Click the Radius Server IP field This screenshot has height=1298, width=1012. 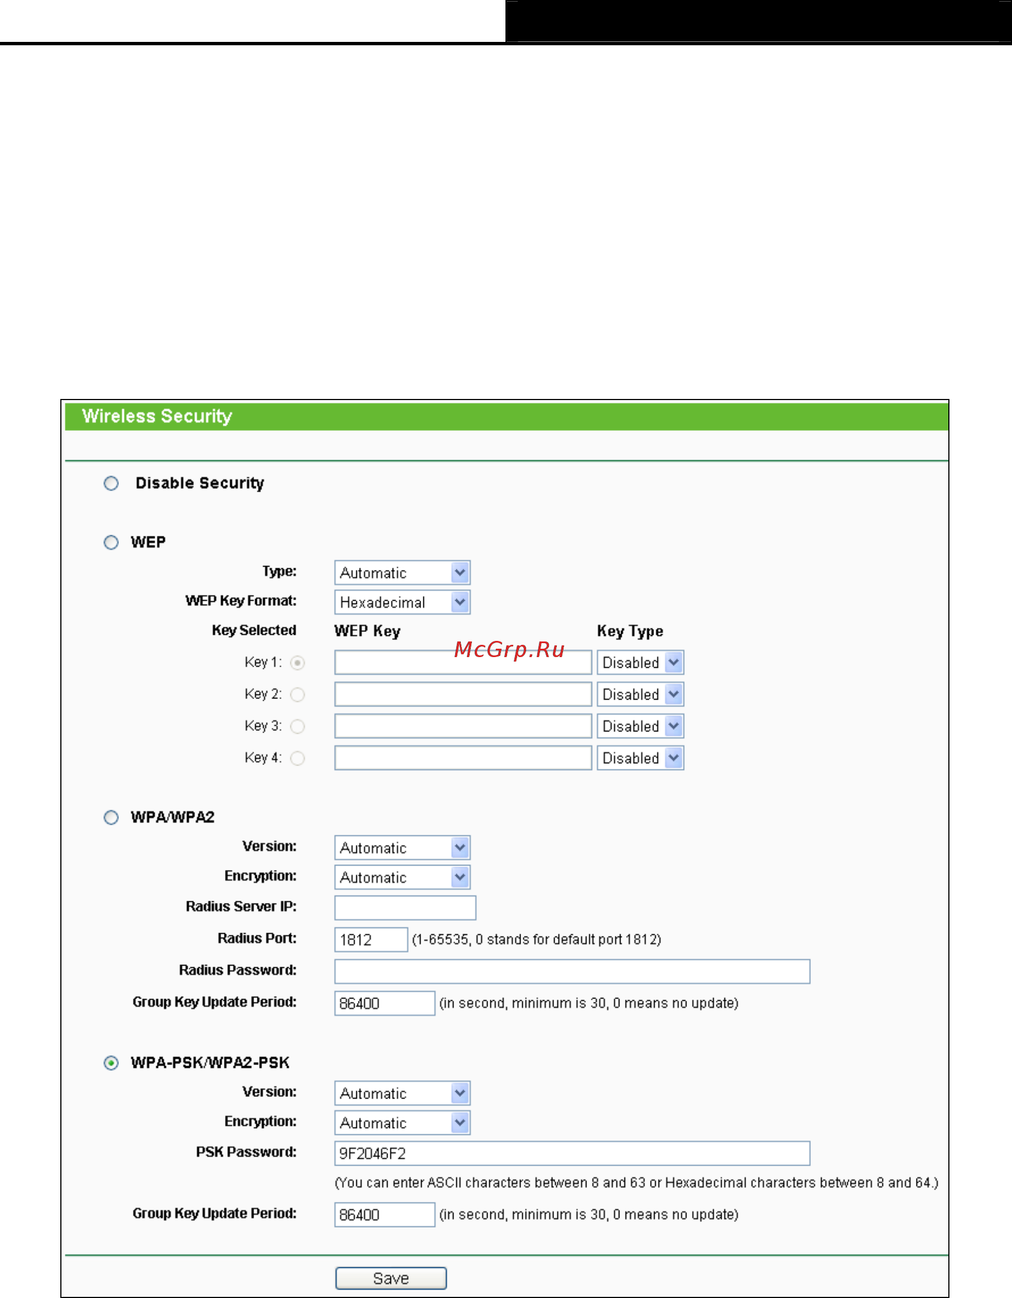(405, 907)
